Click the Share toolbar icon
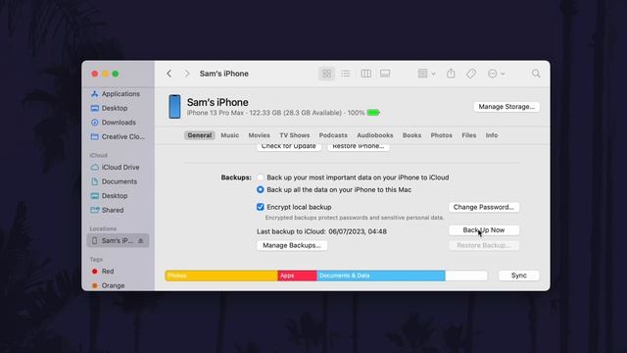The height and width of the screenshot is (353, 627). pos(451,74)
